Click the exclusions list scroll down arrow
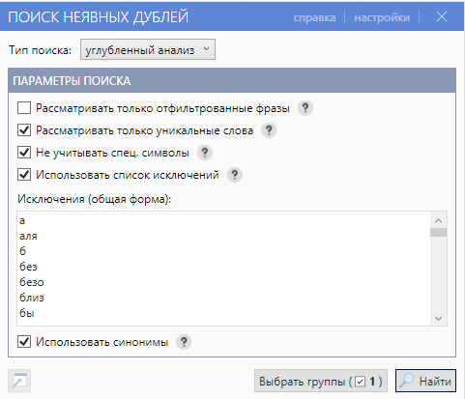This screenshot has width=465, height=399. pyautogui.click(x=438, y=318)
